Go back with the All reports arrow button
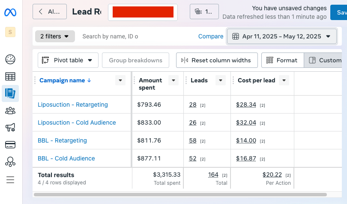 point(50,12)
